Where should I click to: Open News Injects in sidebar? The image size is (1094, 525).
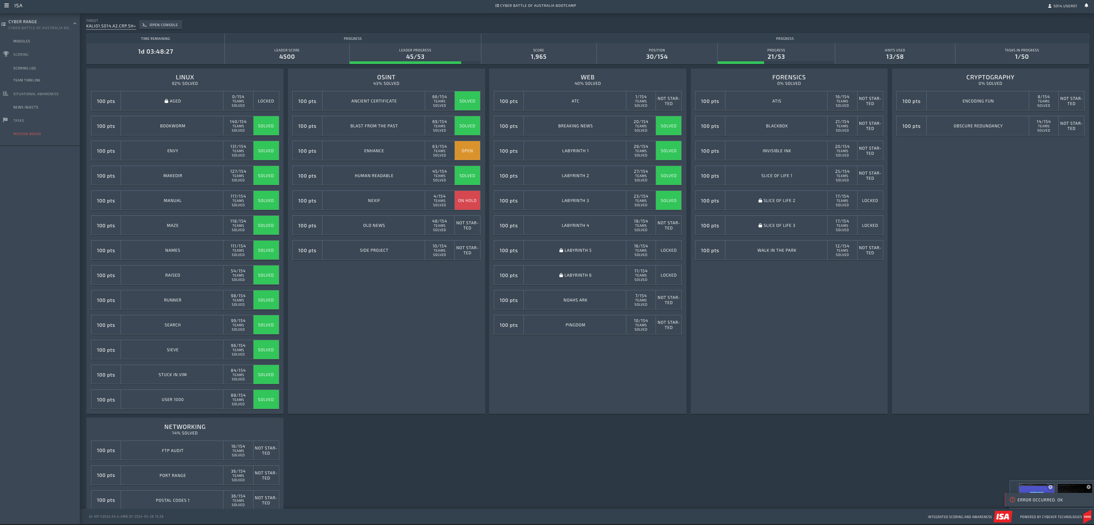pyautogui.click(x=26, y=107)
